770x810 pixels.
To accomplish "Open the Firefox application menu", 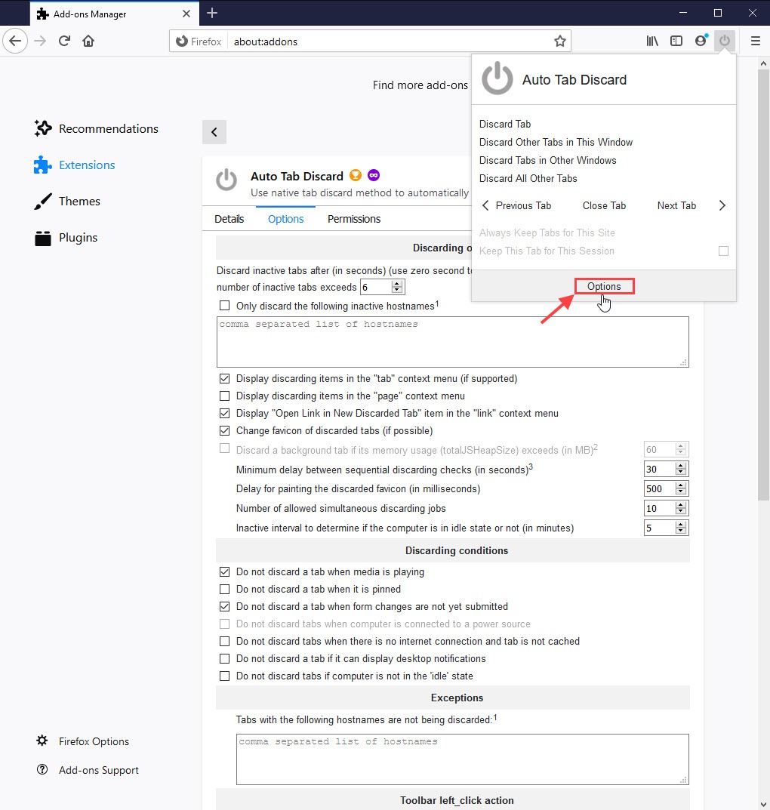I will pyautogui.click(x=755, y=41).
